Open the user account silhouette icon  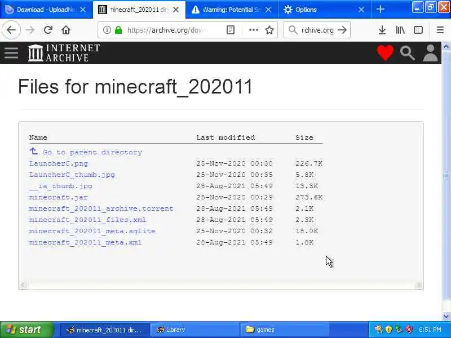tap(430, 53)
